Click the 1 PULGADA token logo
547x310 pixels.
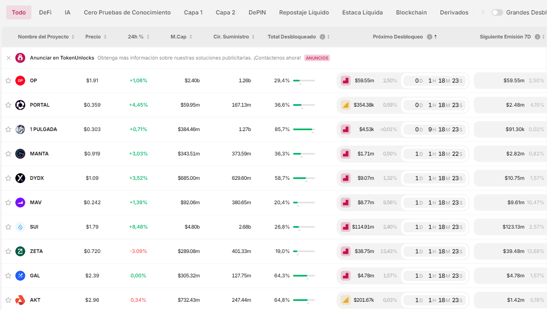[x=20, y=129]
